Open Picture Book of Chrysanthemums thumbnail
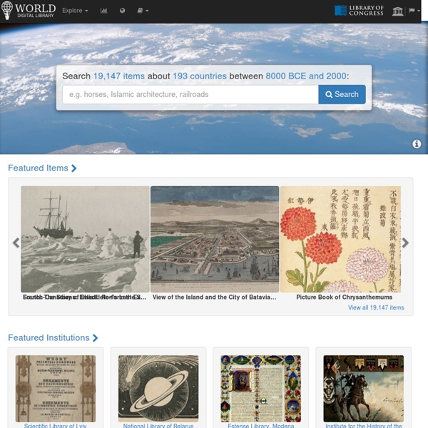Screen dimensions: 428x428 tap(340, 239)
